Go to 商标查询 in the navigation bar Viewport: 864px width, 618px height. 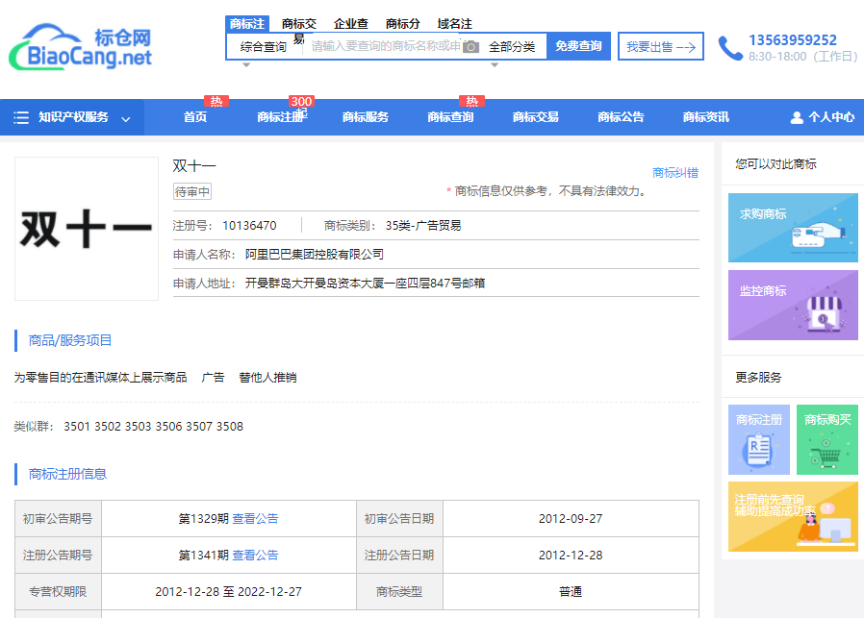click(450, 117)
